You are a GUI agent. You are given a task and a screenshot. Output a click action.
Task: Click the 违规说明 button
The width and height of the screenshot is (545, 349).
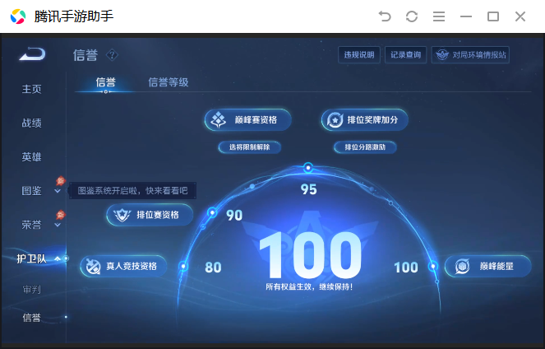point(359,54)
